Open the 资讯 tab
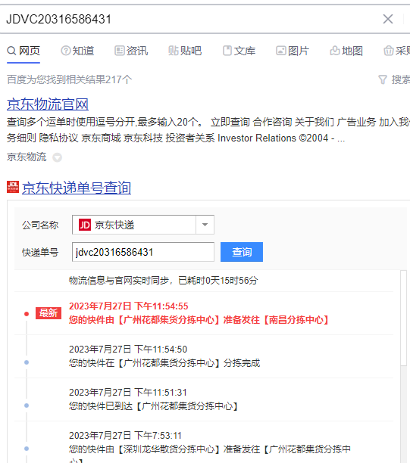The image size is (410, 463). [x=131, y=51]
